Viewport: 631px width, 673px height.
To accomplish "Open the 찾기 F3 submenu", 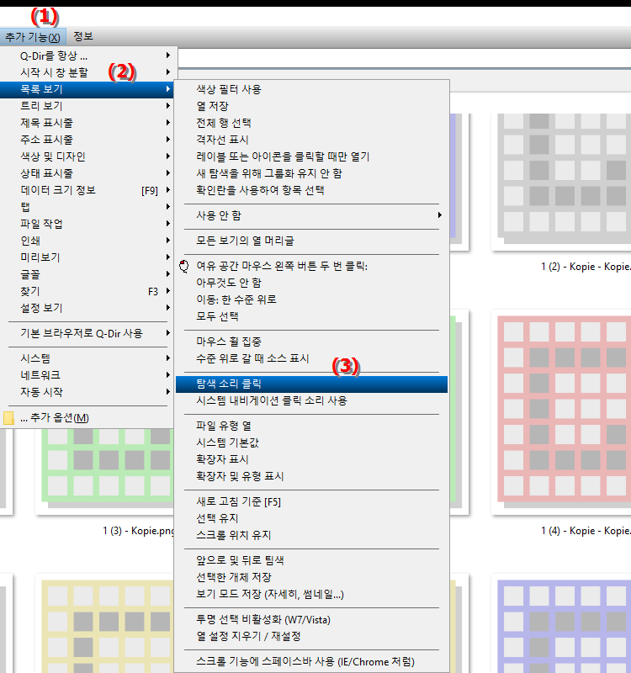I will 87,291.
